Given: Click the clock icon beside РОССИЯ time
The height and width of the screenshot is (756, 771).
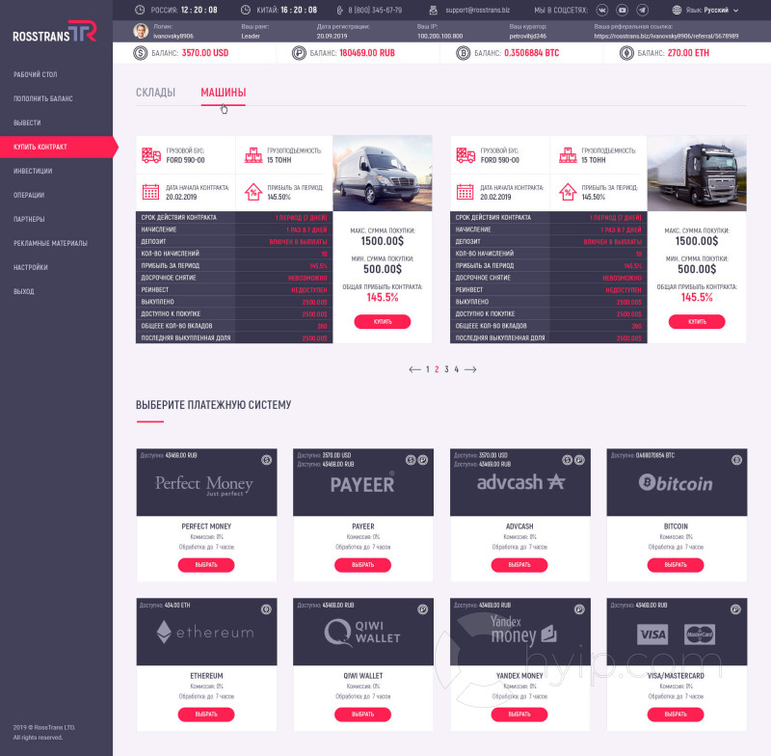Looking at the screenshot, I should 140,10.
